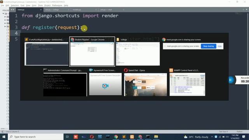
Task: Open the notification center icon
Action: coord(244,137)
